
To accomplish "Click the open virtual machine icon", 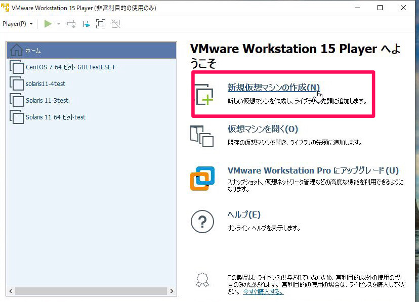I will coord(202,136).
